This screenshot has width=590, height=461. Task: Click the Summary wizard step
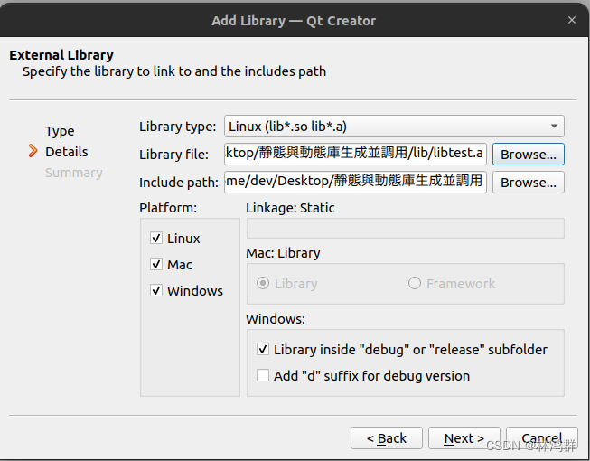coord(74,173)
